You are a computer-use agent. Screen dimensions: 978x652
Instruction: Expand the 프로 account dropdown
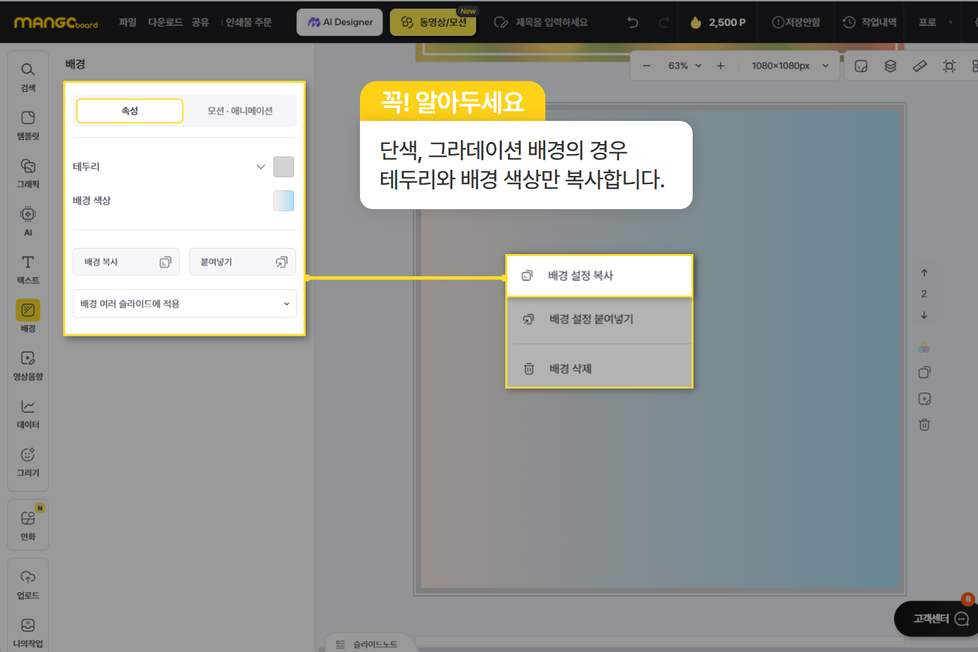tap(936, 22)
